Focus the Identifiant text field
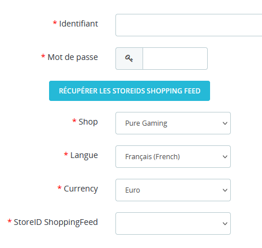This screenshot has width=262, height=248. (189, 25)
